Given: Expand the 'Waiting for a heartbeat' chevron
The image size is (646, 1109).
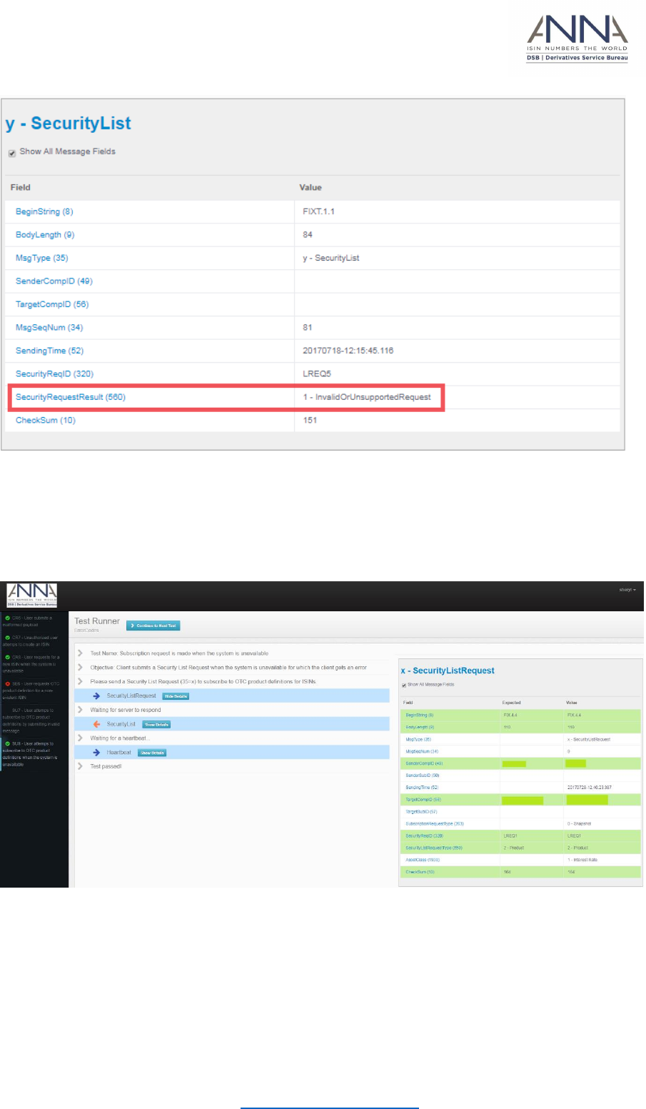Looking at the screenshot, I should click(x=80, y=738).
